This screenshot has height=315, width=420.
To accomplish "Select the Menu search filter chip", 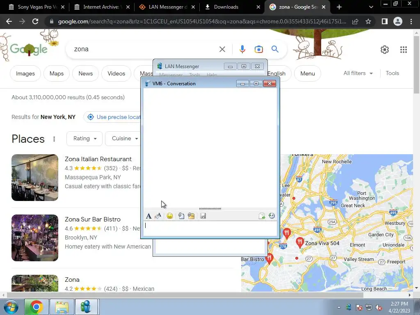I will 308,73.
